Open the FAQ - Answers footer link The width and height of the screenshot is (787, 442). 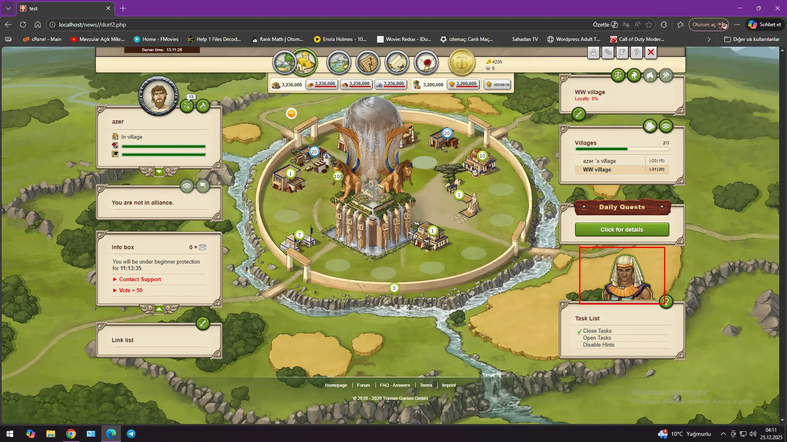tap(395, 385)
